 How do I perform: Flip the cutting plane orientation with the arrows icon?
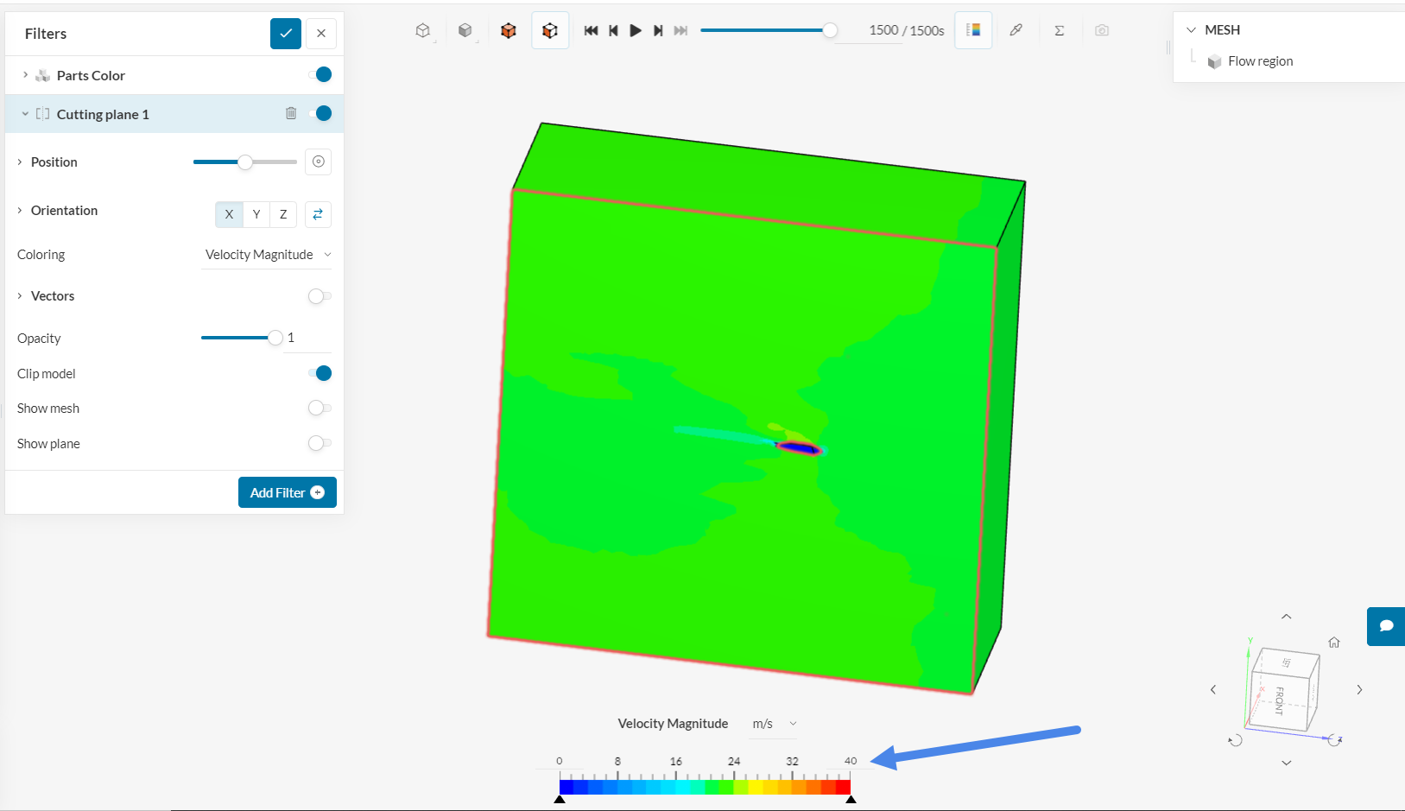click(x=318, y=214)
